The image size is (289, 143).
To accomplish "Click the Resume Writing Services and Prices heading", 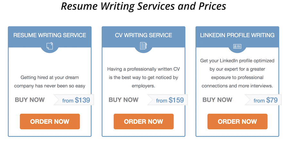I will 144,6.
